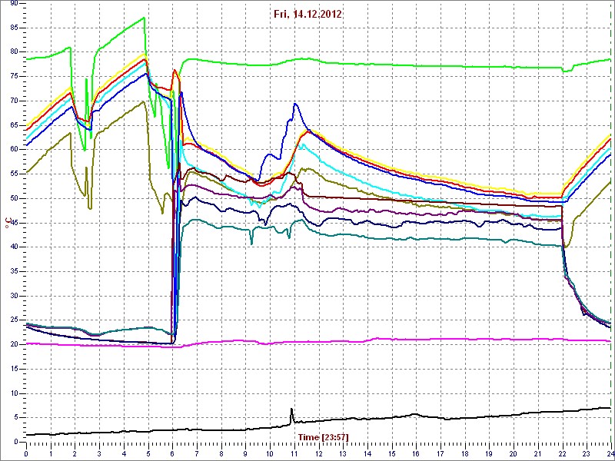Click the 50 temperature axis label
This screenshot has height=461, width=615.
point(14,198)
